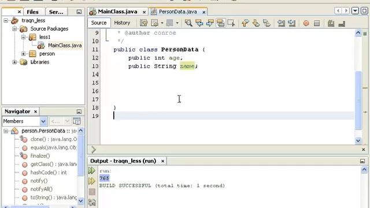
Task: Collapse the person.PersonData node in Navigator
Action: (x=6, y=131)
